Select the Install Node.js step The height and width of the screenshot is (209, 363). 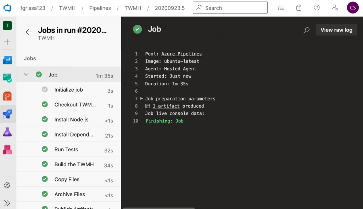pyautogui.click(x=68, y=120)
